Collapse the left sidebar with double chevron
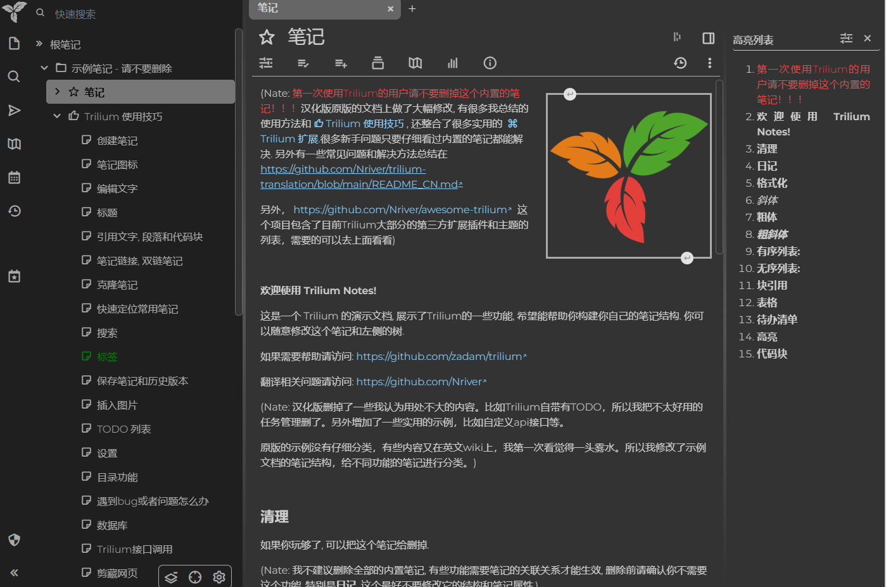 pyautogui.click(x=14, y=572)
